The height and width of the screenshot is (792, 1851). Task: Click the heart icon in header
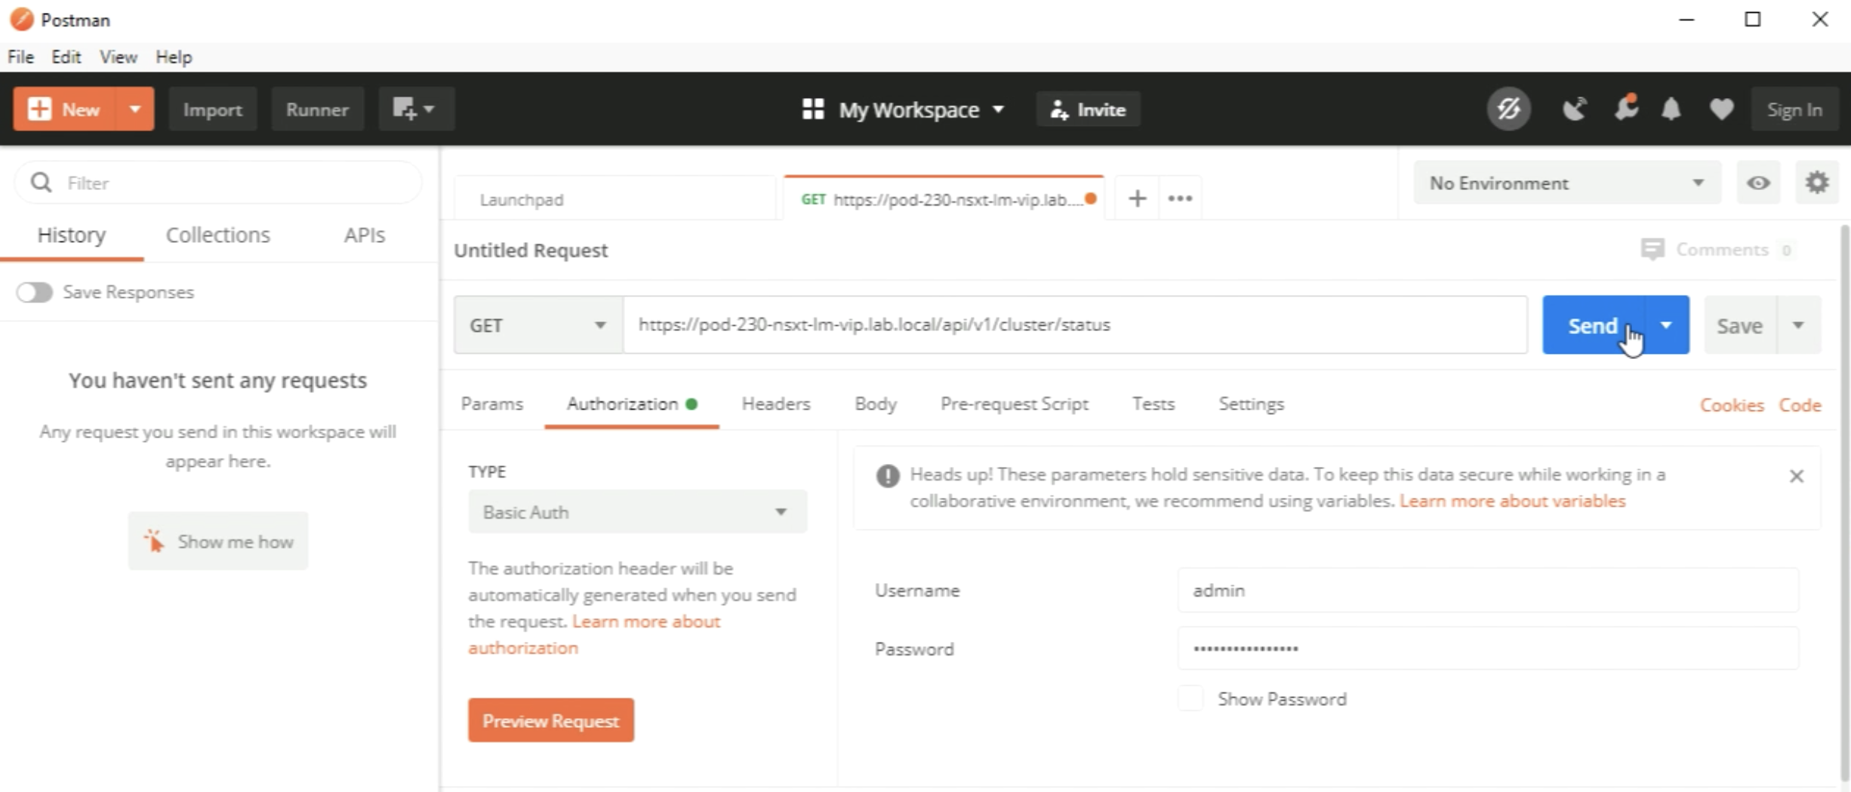1721,109
